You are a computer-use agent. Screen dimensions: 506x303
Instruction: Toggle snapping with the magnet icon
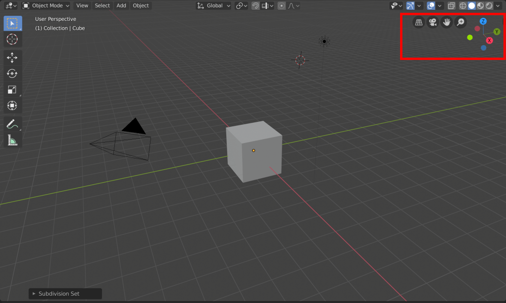255,6
